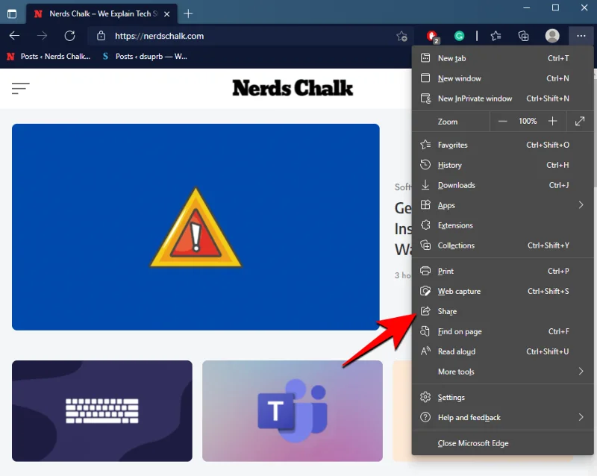Click the address bar URL field
The width and height of the screenshot is (597, 476).
tap(246, 36)
